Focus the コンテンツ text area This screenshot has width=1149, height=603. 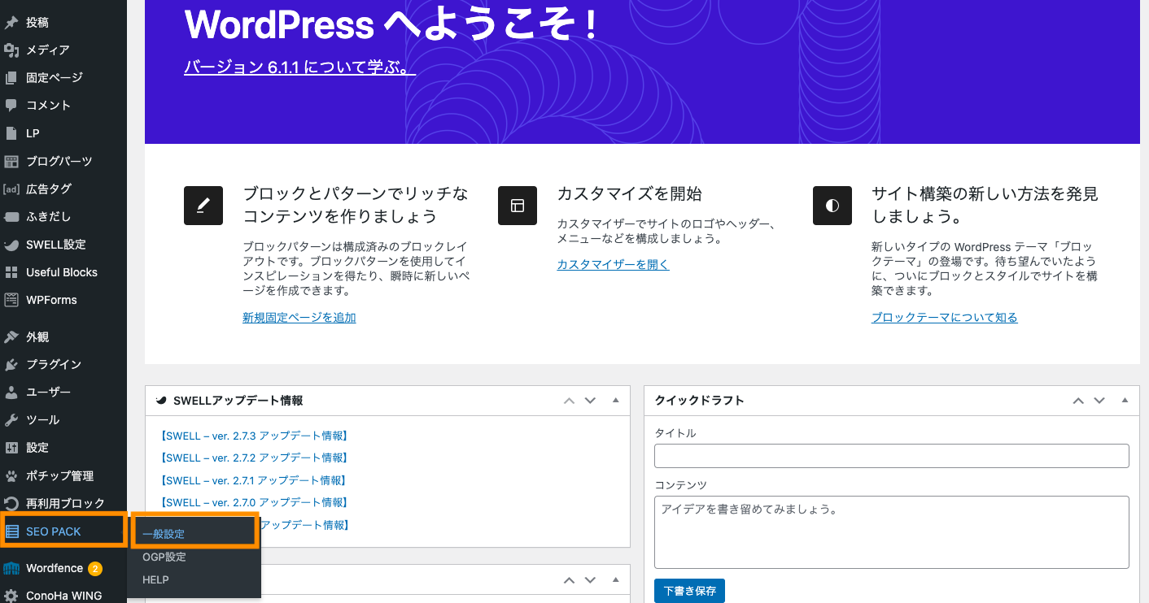coord(892,532)
